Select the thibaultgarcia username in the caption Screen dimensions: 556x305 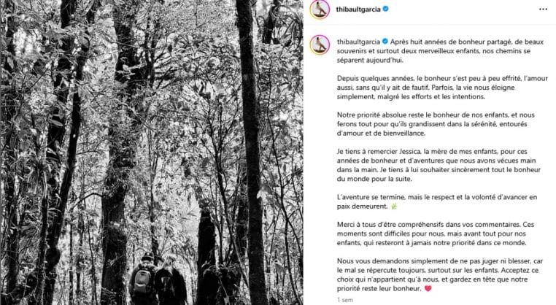coord(358,42)
